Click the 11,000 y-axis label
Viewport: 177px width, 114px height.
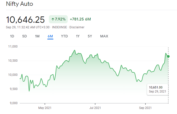[13, 47]
